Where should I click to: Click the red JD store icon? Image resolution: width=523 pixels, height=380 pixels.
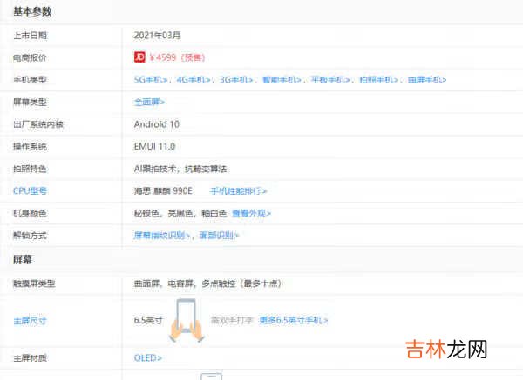(x=139, y=57)
